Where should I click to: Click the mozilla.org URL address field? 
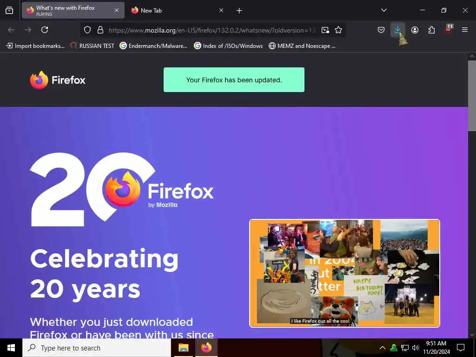pos(212,30)
